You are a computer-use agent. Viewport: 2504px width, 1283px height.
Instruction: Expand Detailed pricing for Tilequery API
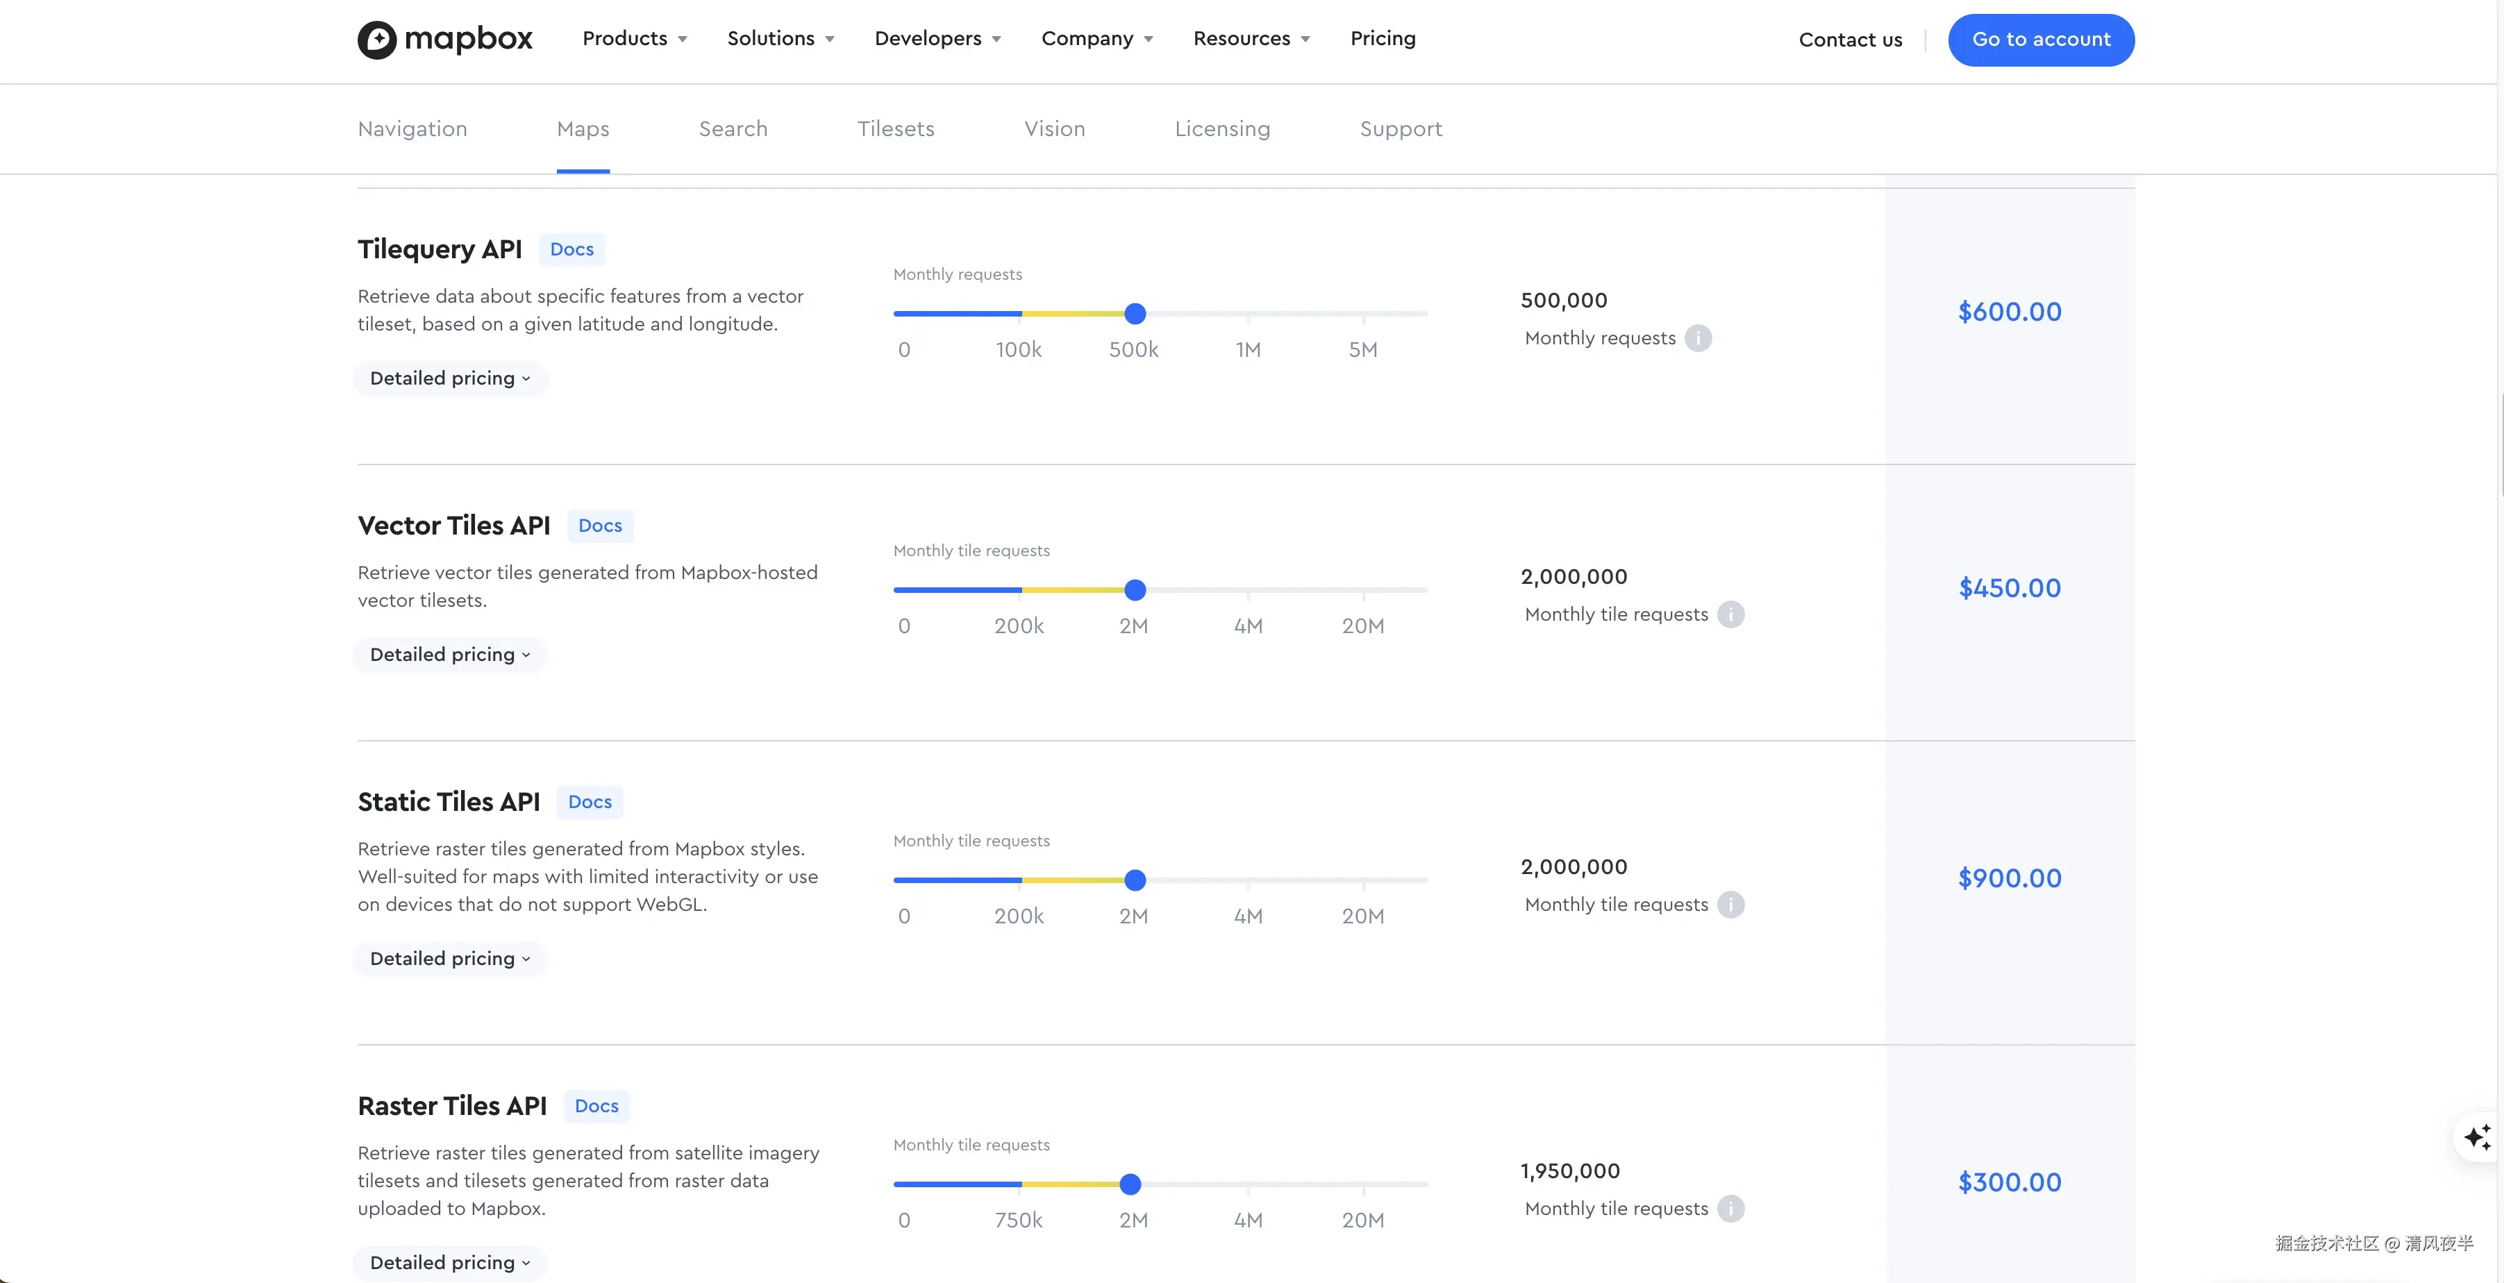pos(450,378)
